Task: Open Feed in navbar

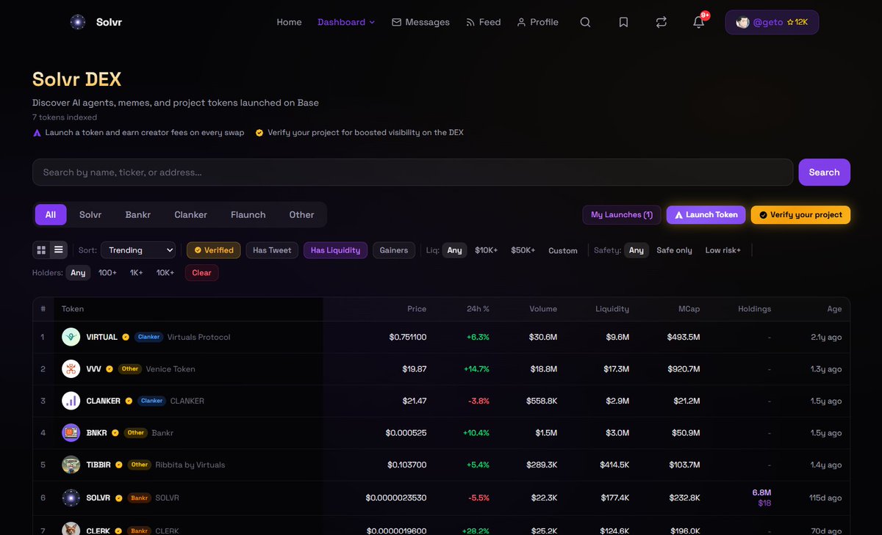Action: coord(484,22)
